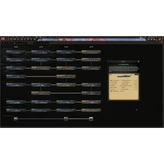The height and width of the screenshot is (164, 164).
Task: Select the 1936 submarine technology node
Action: click(41, 110)
